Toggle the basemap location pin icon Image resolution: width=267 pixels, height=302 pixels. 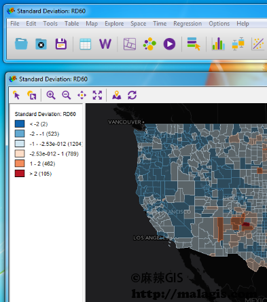point(117,95)
